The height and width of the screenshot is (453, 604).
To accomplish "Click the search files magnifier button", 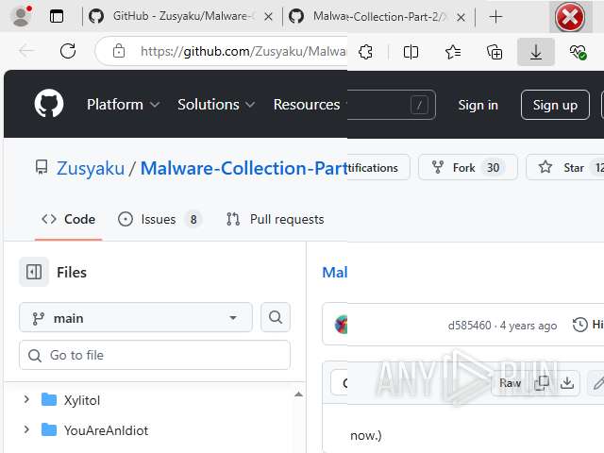I will 276,317.
